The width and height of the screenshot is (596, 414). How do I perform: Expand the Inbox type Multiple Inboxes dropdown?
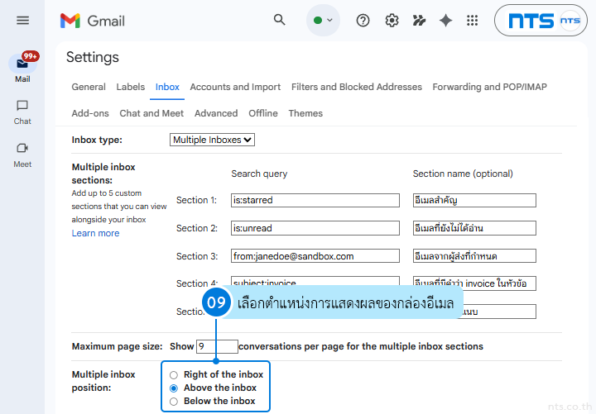click(212, 140)
